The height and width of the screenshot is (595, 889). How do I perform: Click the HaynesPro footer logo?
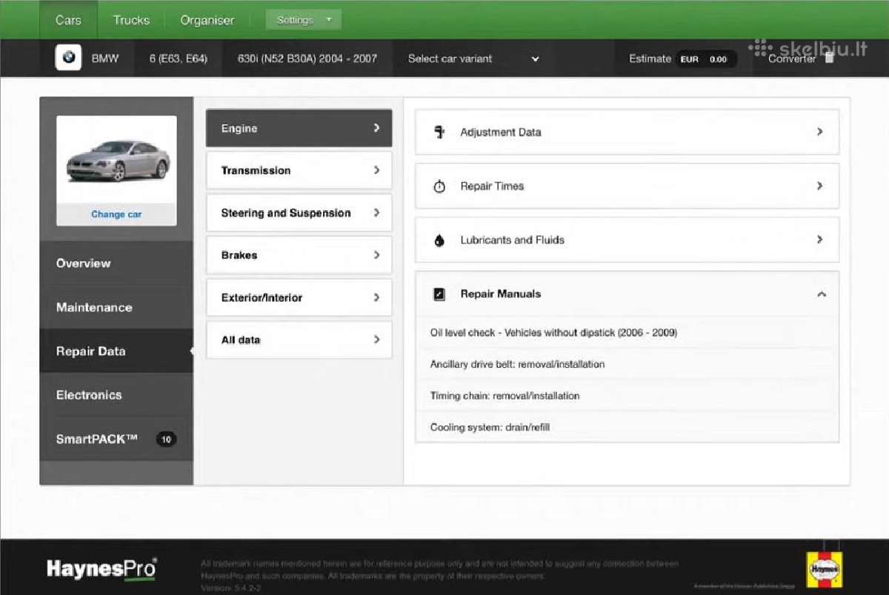pyautogui.click(x=101, y=568)
